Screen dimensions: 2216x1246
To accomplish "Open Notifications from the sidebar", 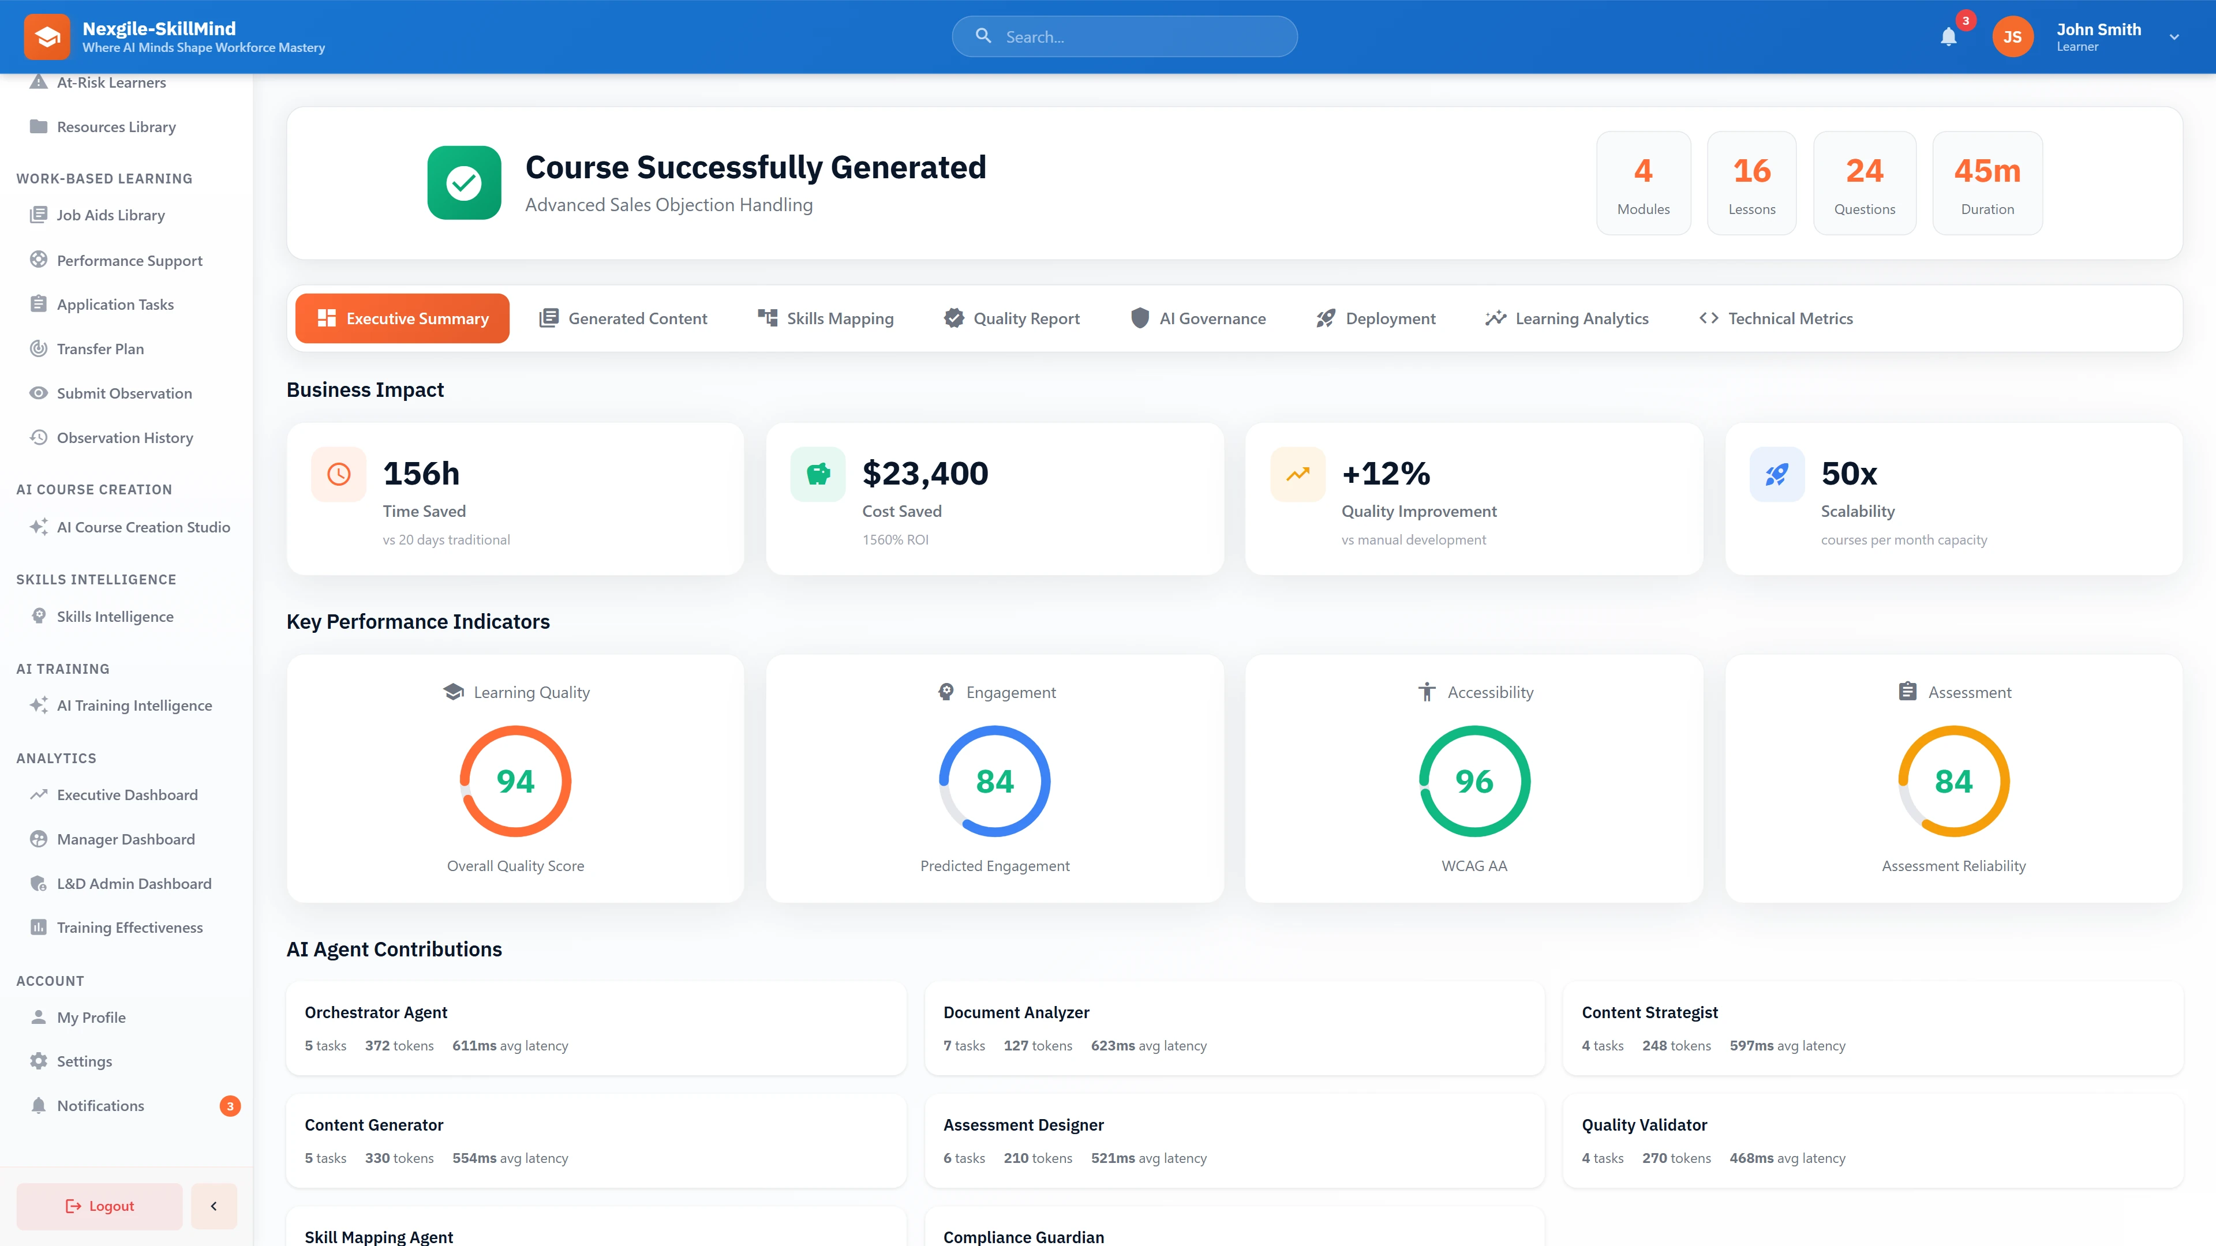I will [x=100, y=1105].
